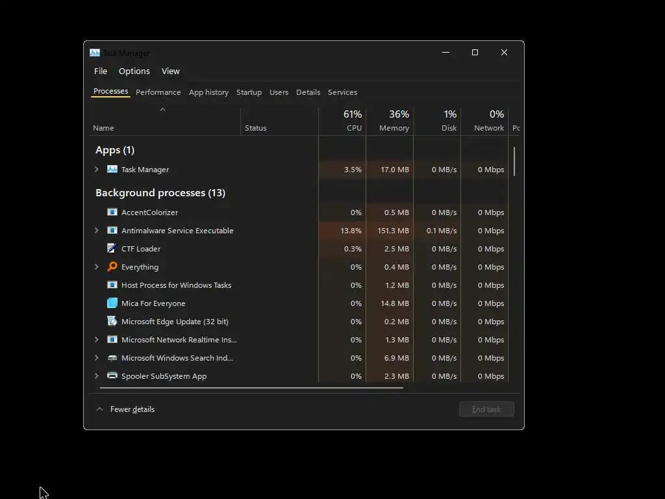Sort by Memory column header
The image size is (665, 499).
coord(390,122)
